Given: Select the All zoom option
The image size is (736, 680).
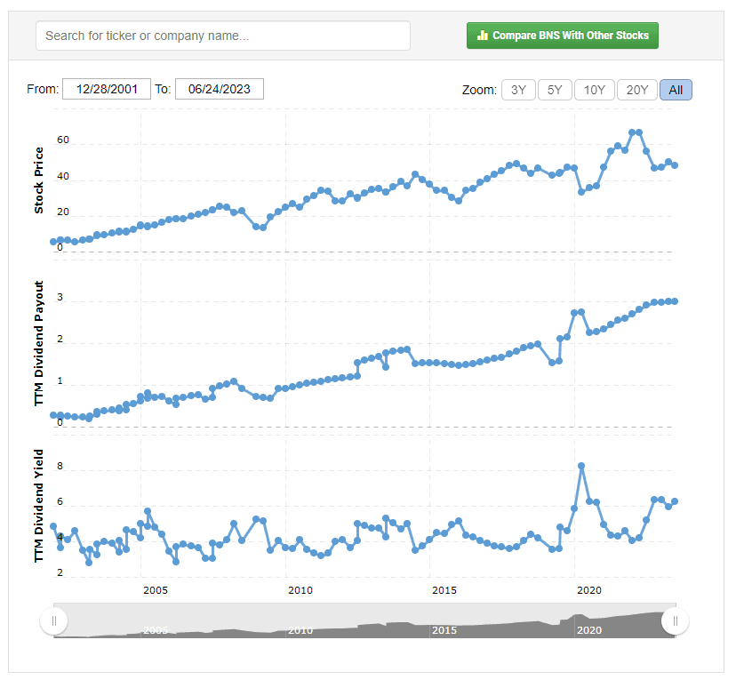Looking at the screenshot, I should 676,90.
